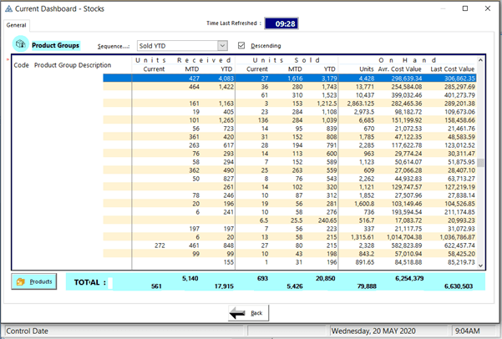This screenshot has height=339, width=502.
Task: Go back using the Back button
Action: 248,313
